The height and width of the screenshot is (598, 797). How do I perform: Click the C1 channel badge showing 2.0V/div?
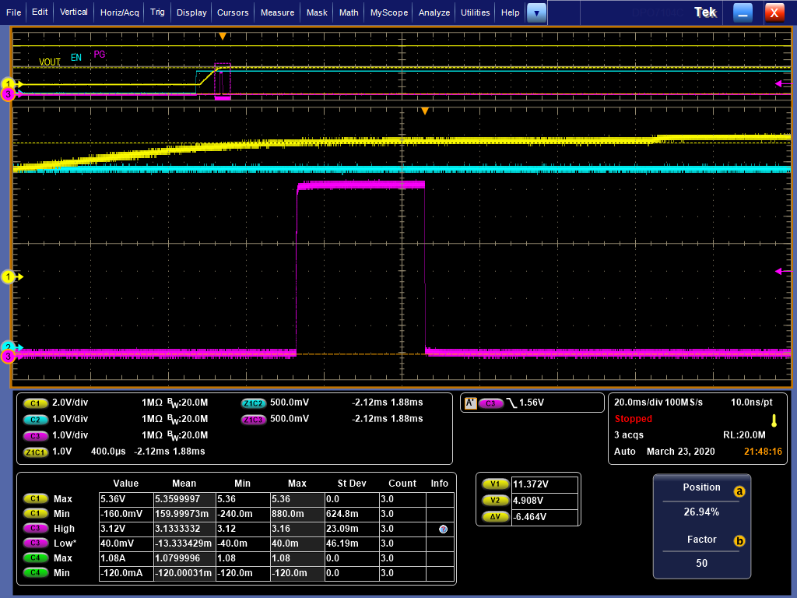coord(35,403)
